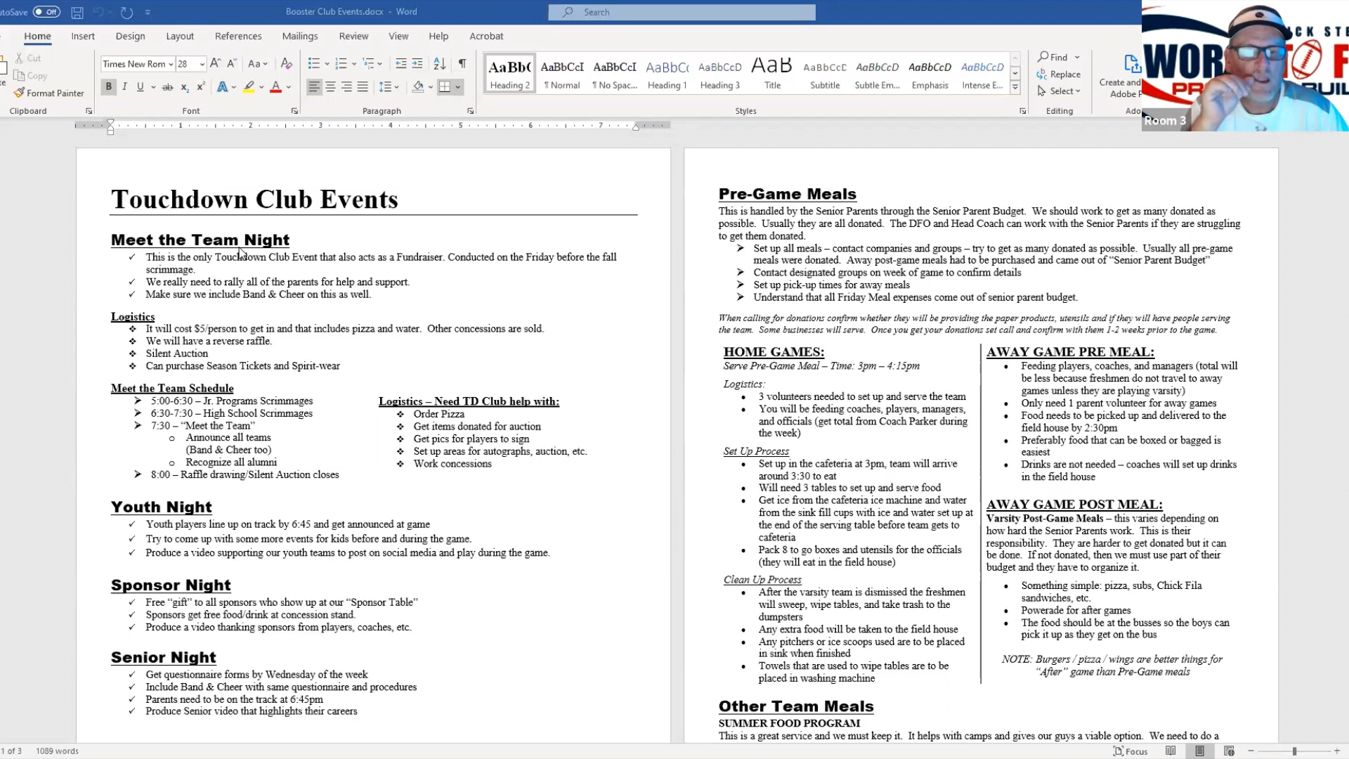Open the Acrobat ribbon tab
1349x759 pixels.
(486, 36)
